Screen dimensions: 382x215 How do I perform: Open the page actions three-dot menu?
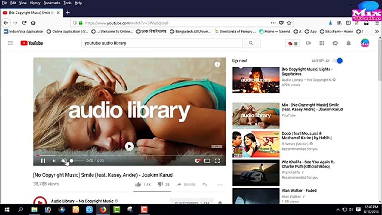tap(273, 23)
